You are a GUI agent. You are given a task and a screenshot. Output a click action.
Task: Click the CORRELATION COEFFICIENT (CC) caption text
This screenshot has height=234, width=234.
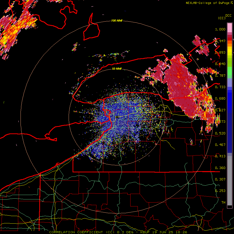point(82,232)
